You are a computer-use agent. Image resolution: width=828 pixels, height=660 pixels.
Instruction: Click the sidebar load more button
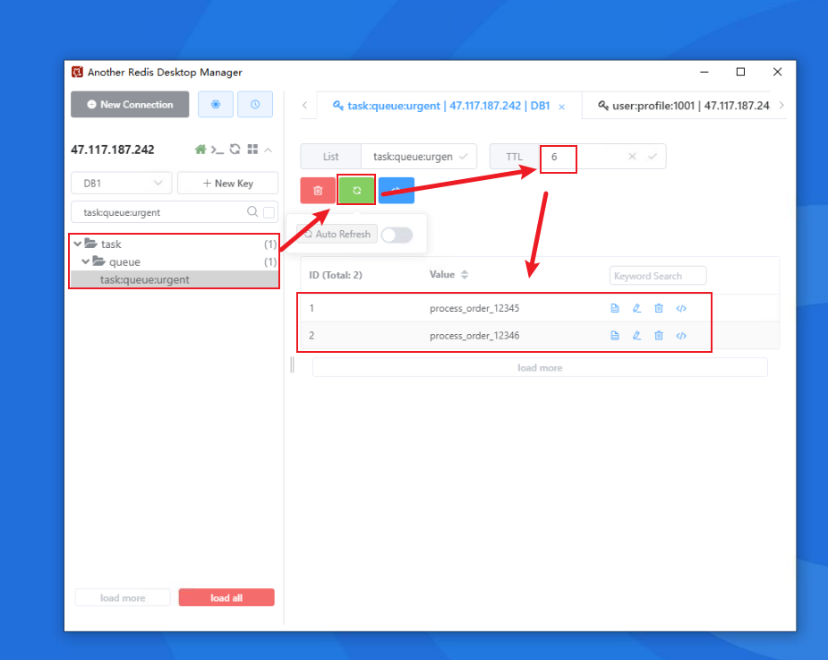[123, 597]
